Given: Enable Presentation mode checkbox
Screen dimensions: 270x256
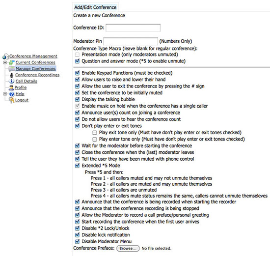Looking at the screenshot, I should 77,55.
